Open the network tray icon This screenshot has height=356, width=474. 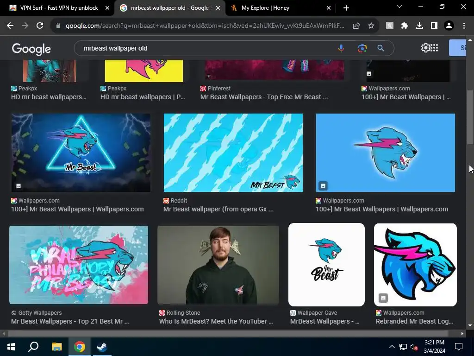click(x=403, y=347)
